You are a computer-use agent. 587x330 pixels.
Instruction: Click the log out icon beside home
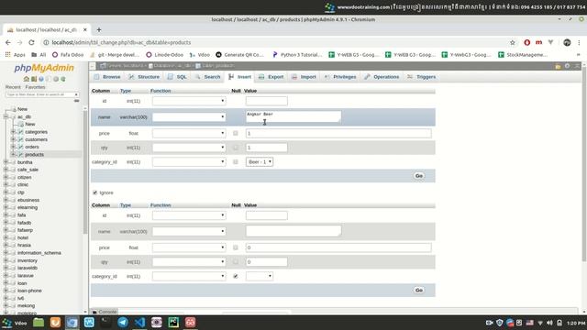34,79
